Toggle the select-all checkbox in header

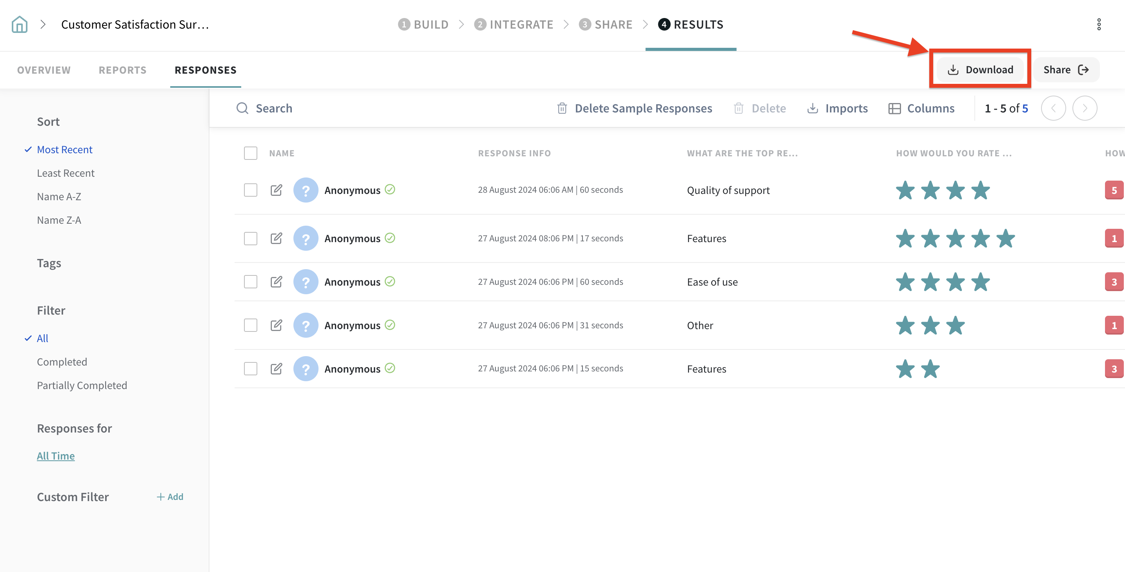tap(251, 153)
